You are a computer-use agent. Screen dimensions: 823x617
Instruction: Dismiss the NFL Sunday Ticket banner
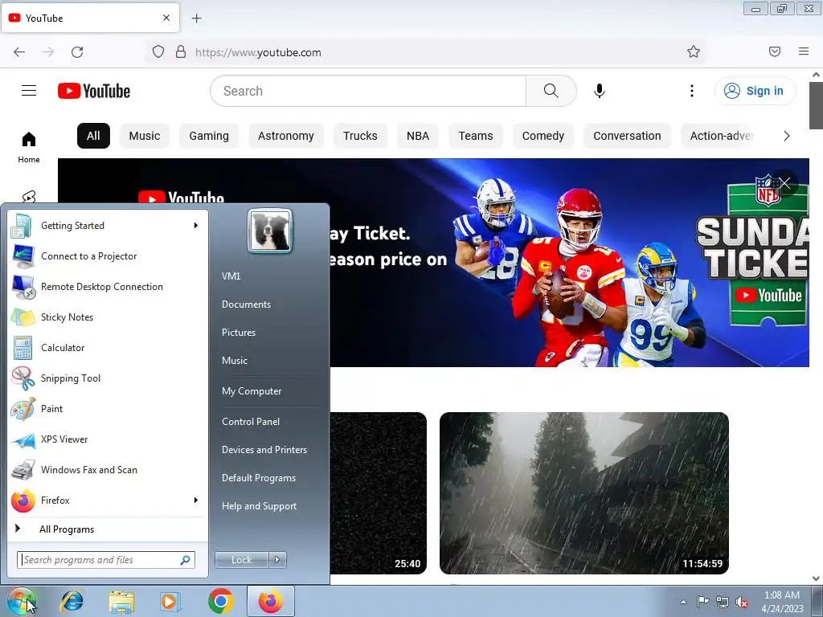(784, 182)
